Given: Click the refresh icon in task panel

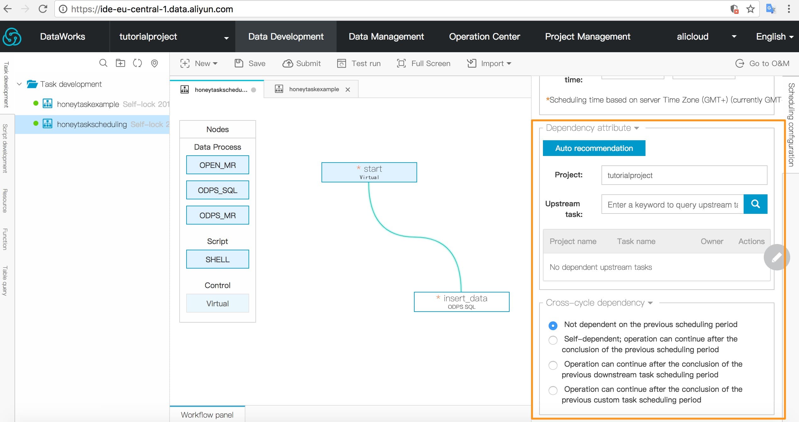Looking at the screenshot, I should click(137, 63).
